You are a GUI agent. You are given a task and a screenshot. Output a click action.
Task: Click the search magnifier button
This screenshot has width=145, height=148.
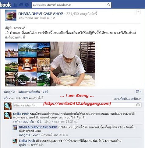[108, 5]
